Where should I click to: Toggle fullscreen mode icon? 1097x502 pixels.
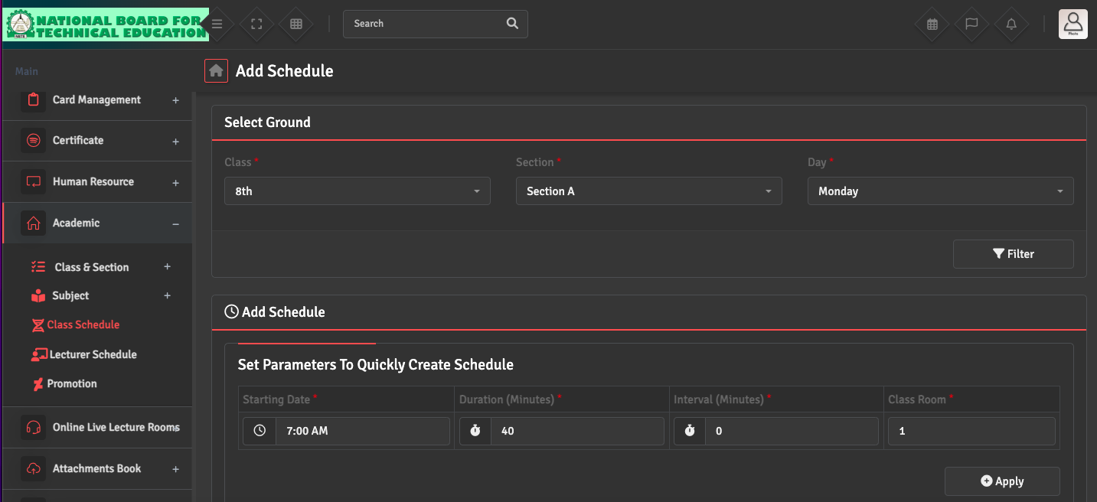(x=257, y=24)
